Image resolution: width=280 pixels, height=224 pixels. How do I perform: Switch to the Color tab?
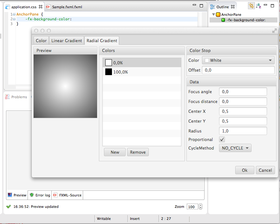point(41,41)
